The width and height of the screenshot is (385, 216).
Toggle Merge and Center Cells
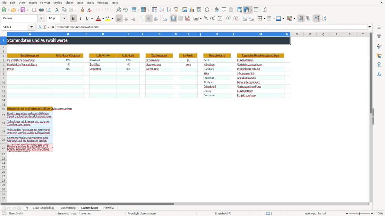(174, 19)
